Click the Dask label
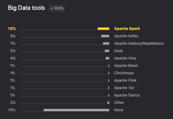 click(119, 51)
